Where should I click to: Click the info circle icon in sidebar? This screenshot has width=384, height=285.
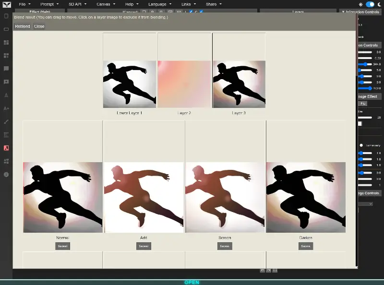(6, 175)
